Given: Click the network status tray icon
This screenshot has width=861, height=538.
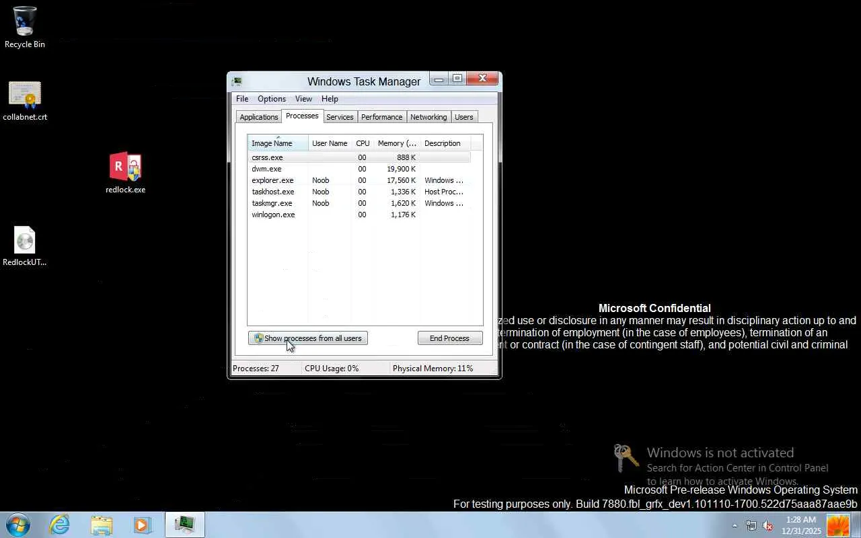Looking at the screenshot, I should click(751, 526).
